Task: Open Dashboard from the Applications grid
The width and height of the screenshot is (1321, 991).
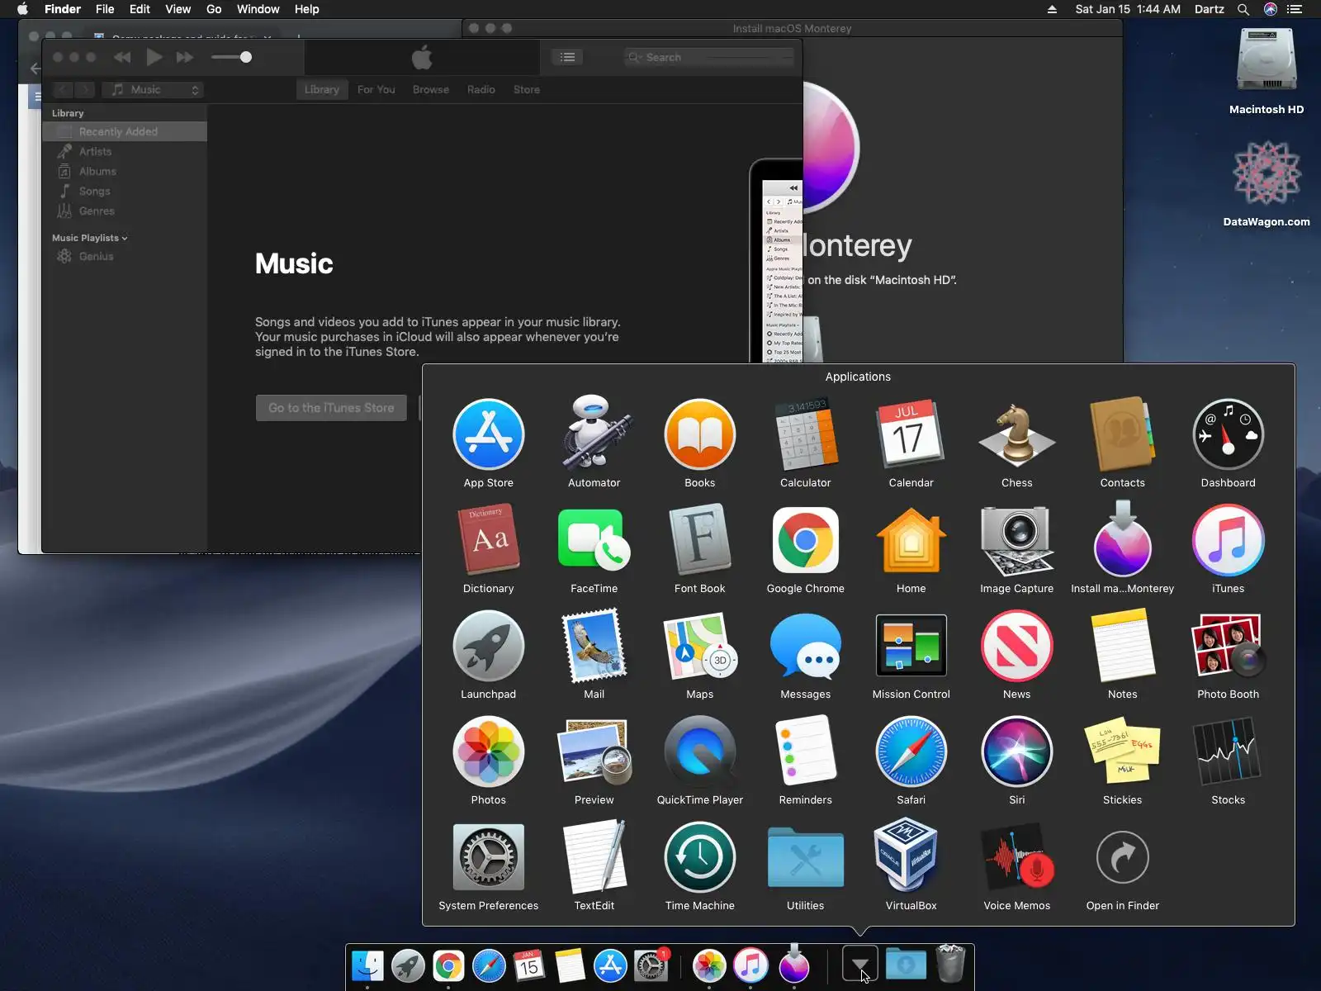Action: (1228, 435)
